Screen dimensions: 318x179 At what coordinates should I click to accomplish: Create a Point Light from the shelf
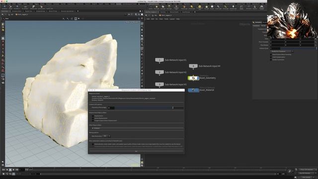point(157,7)
